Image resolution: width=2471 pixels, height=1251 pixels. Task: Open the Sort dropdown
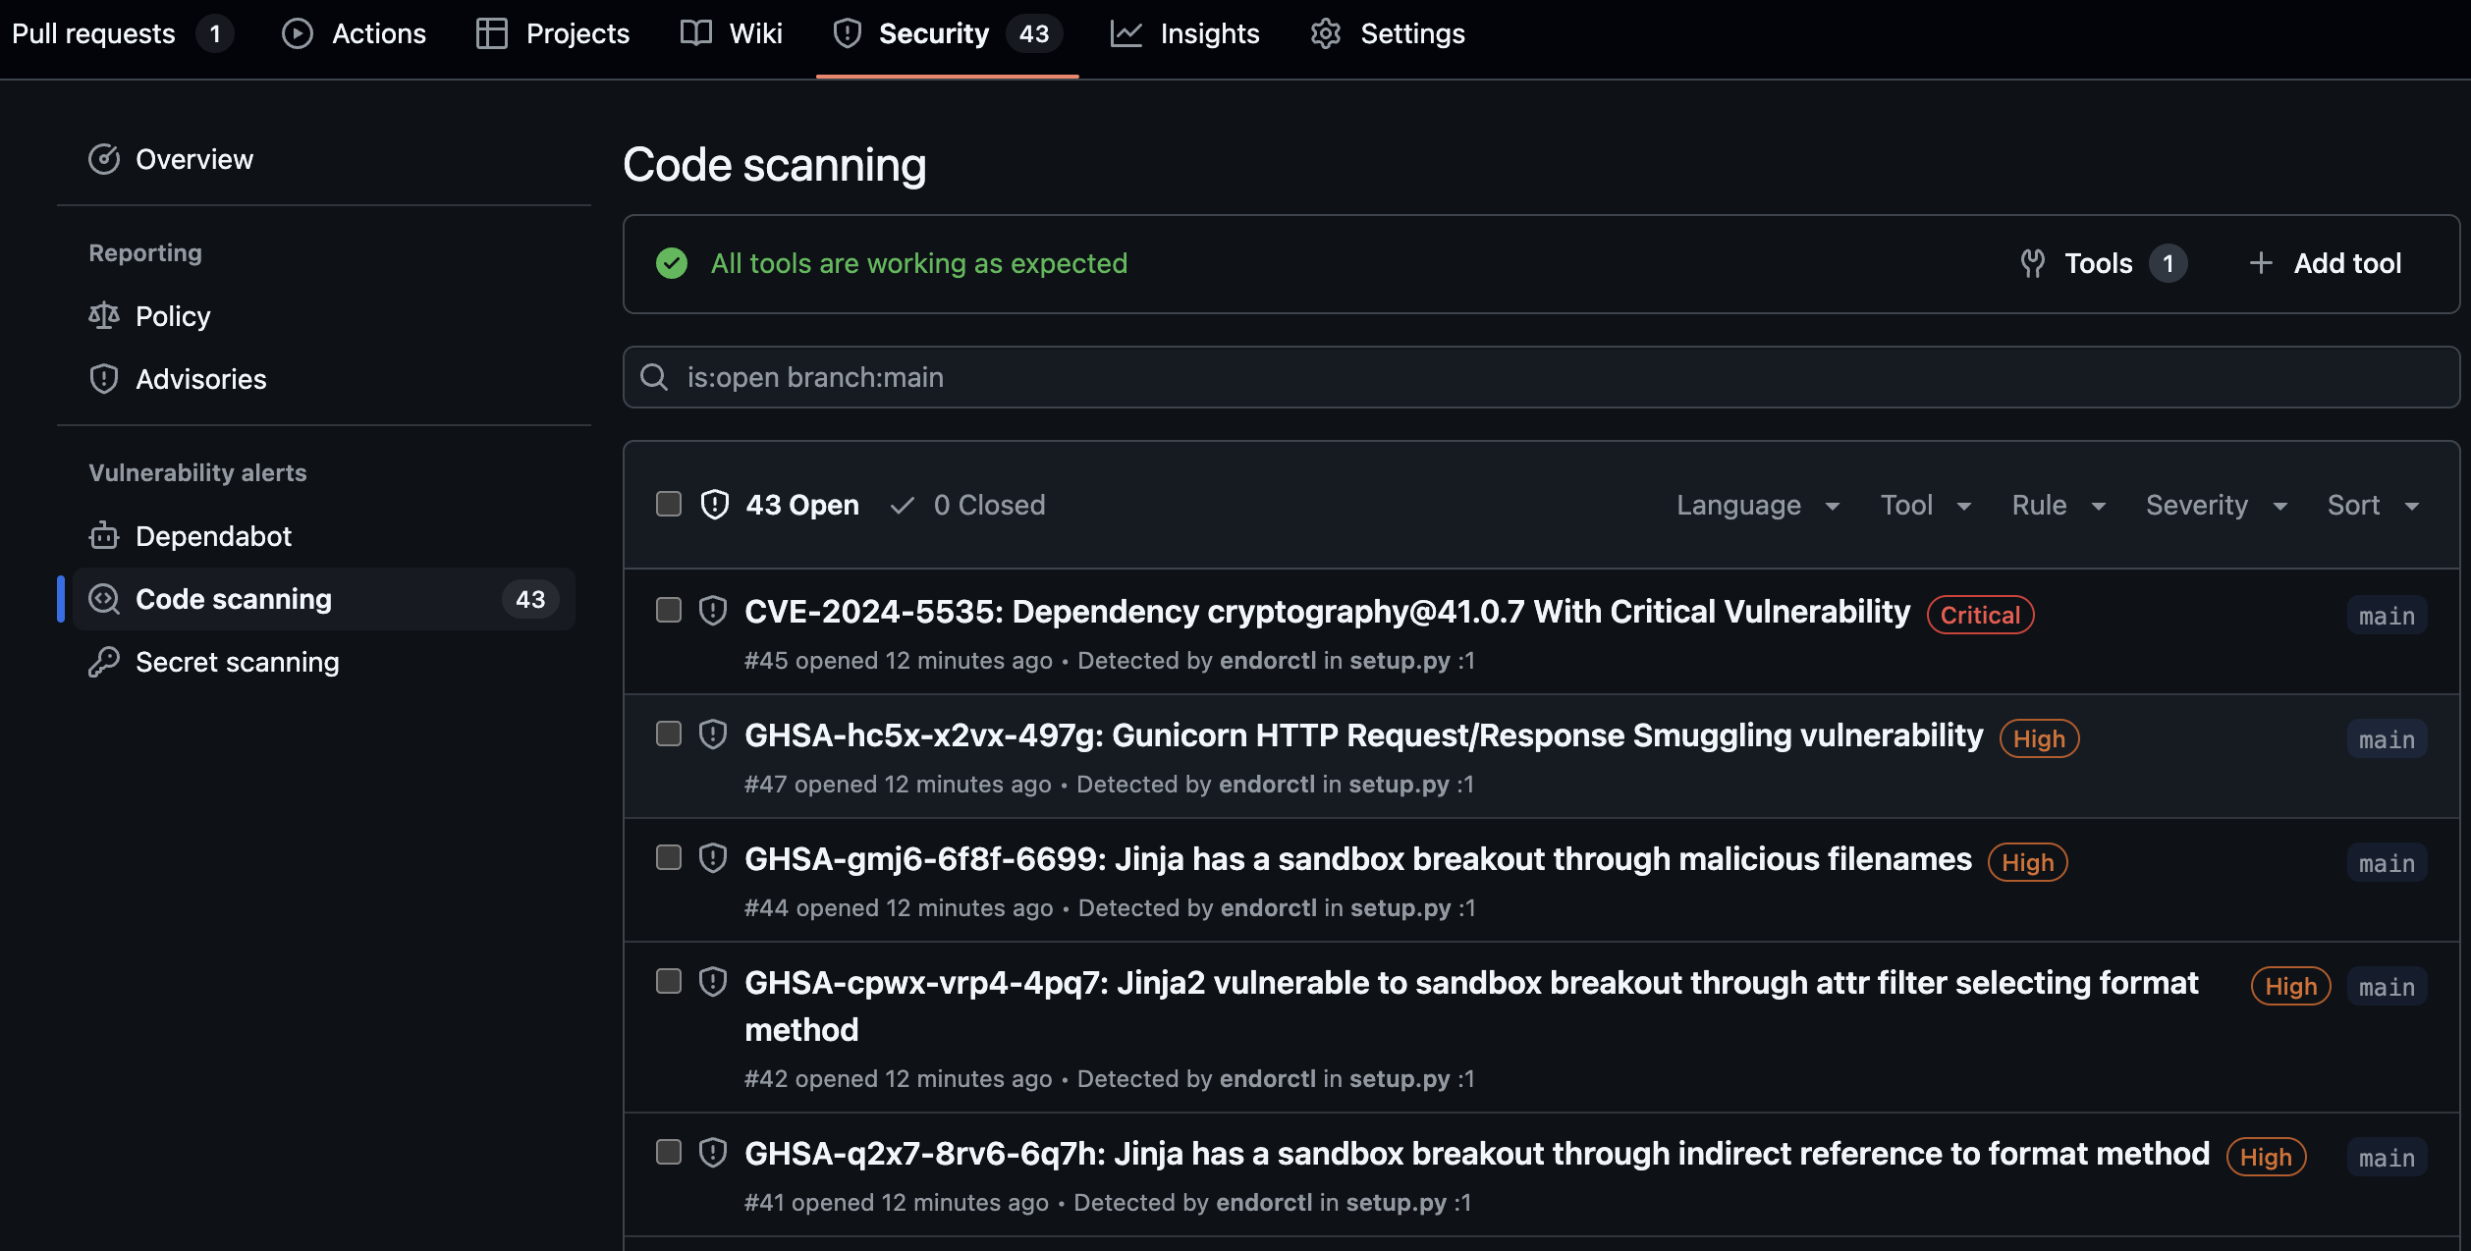2373,505
